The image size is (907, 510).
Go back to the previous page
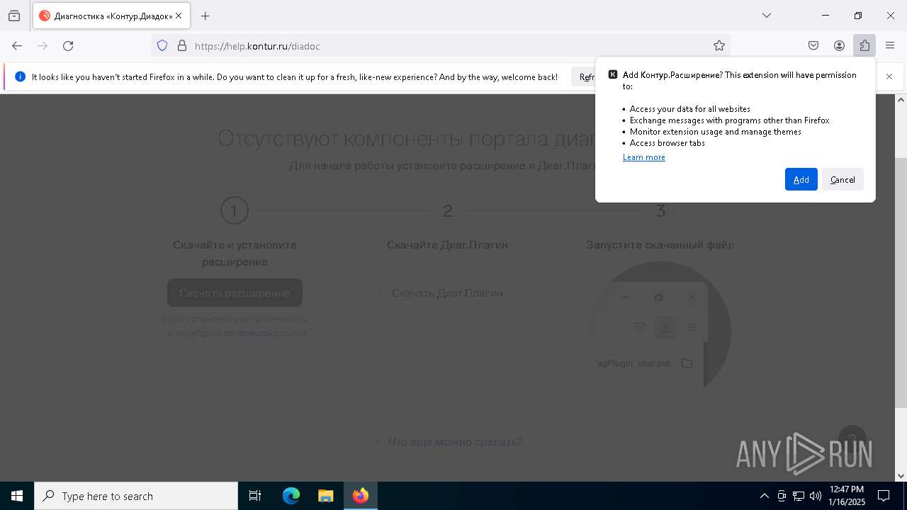(17, 46)
